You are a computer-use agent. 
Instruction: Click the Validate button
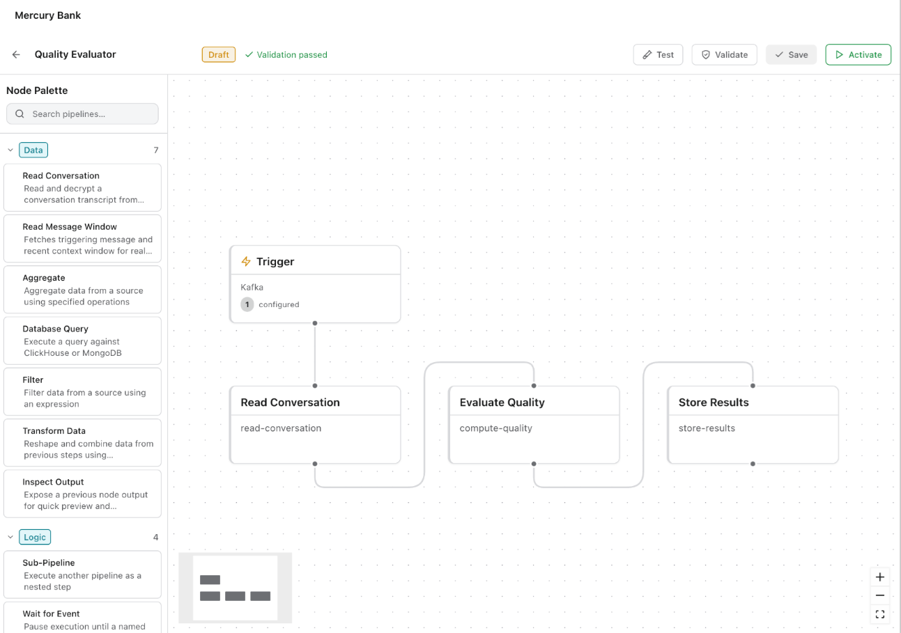click(x=724, y=54)
